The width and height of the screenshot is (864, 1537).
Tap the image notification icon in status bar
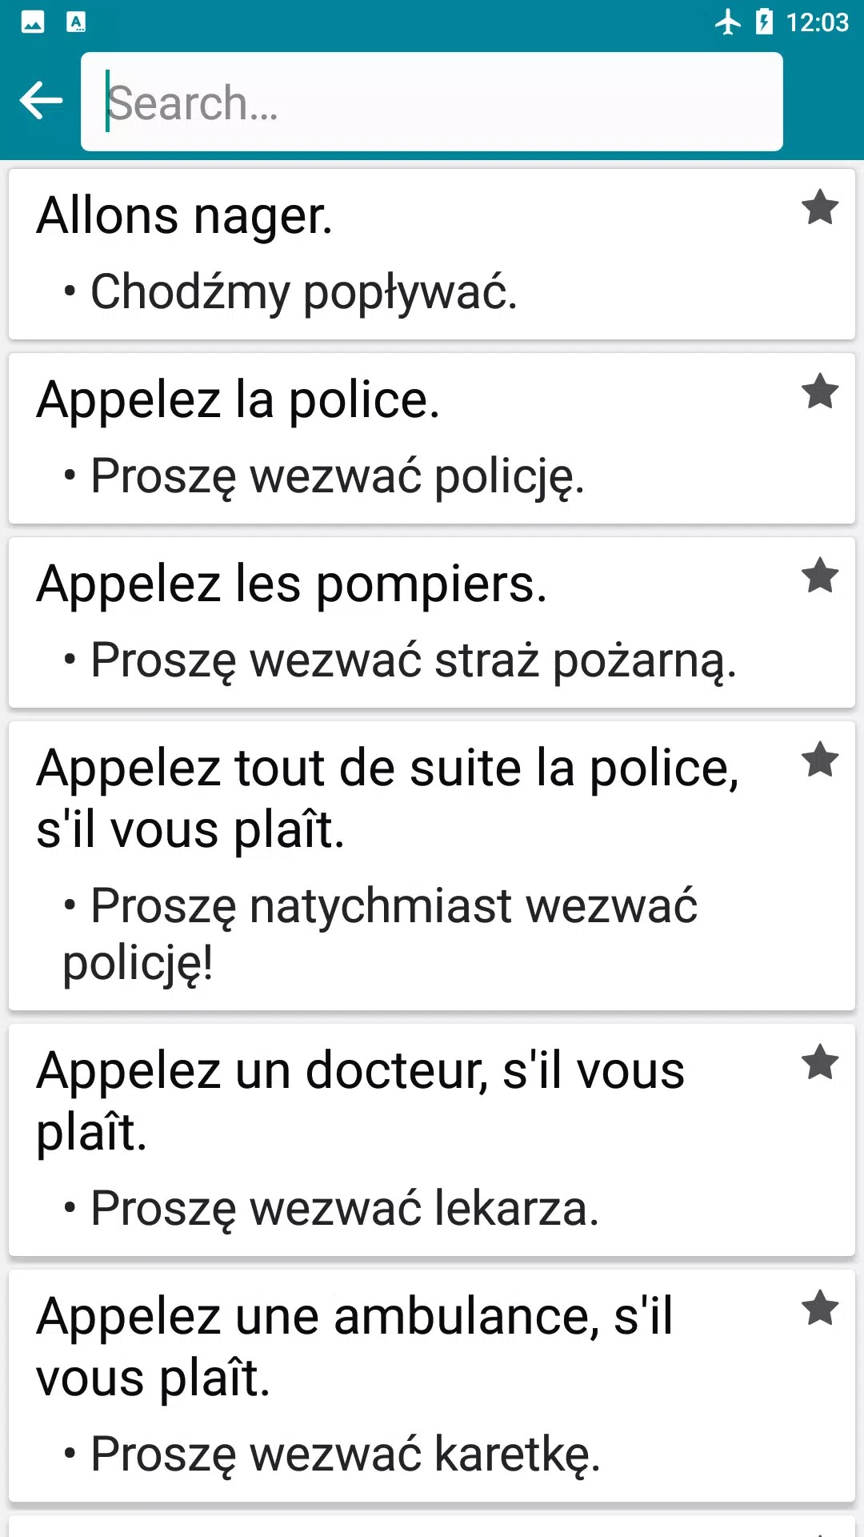pyautogui.click(x=33, y=22)
